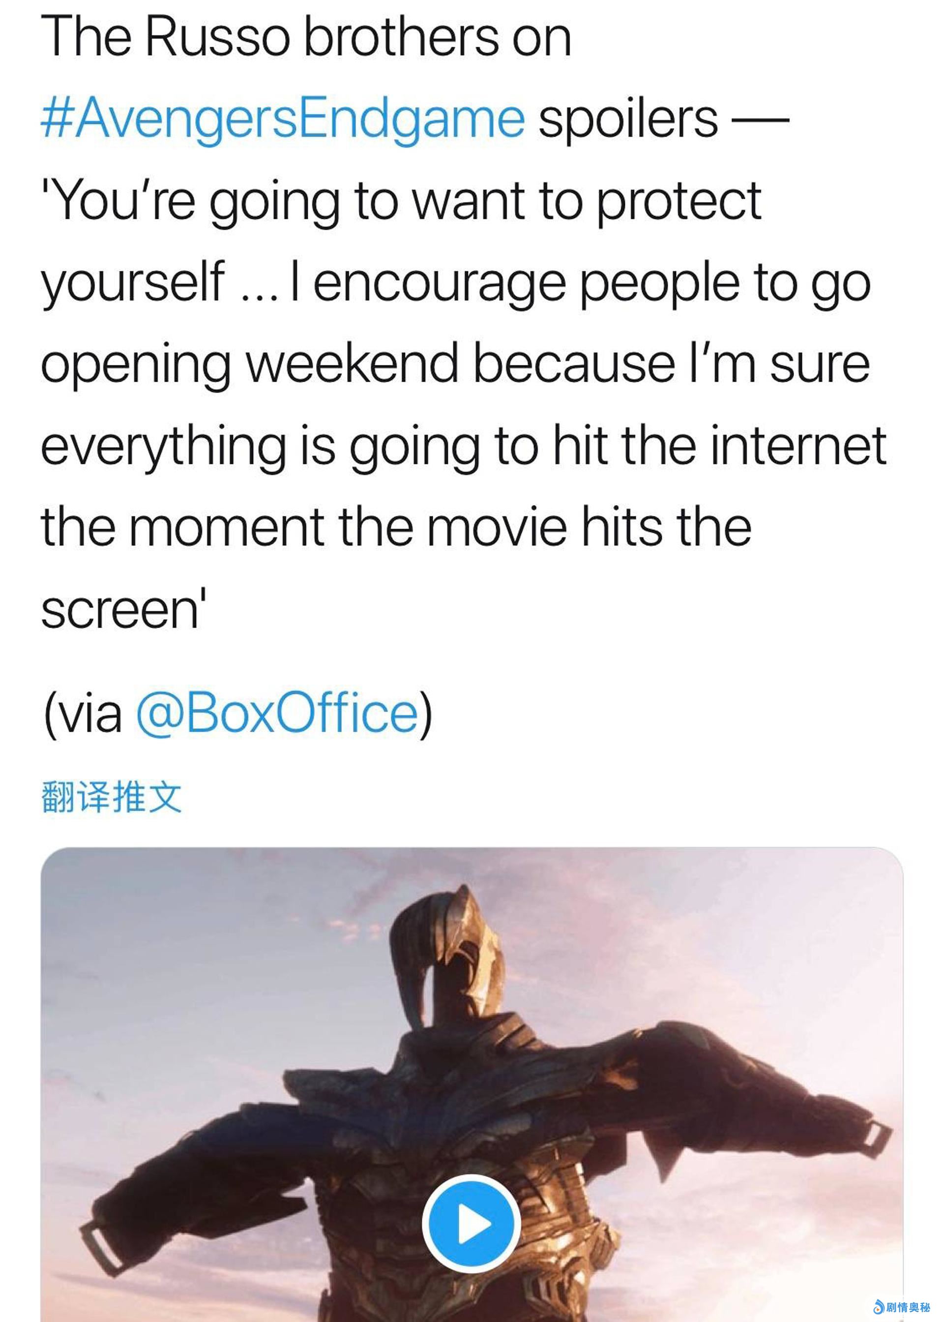Visit the @BoxOffice profile mention

coord(277,712)
